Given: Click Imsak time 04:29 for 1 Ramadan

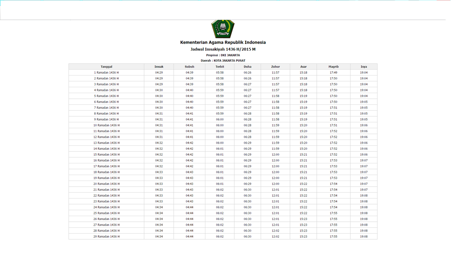Looking at the screenshot, I should coord(159,73).
